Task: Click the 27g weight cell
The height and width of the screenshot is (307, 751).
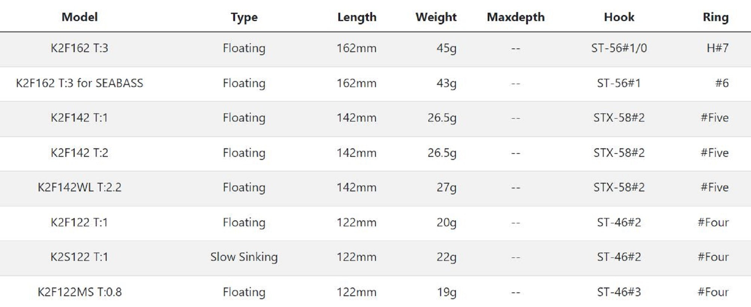Action: [x=446, y=187]
